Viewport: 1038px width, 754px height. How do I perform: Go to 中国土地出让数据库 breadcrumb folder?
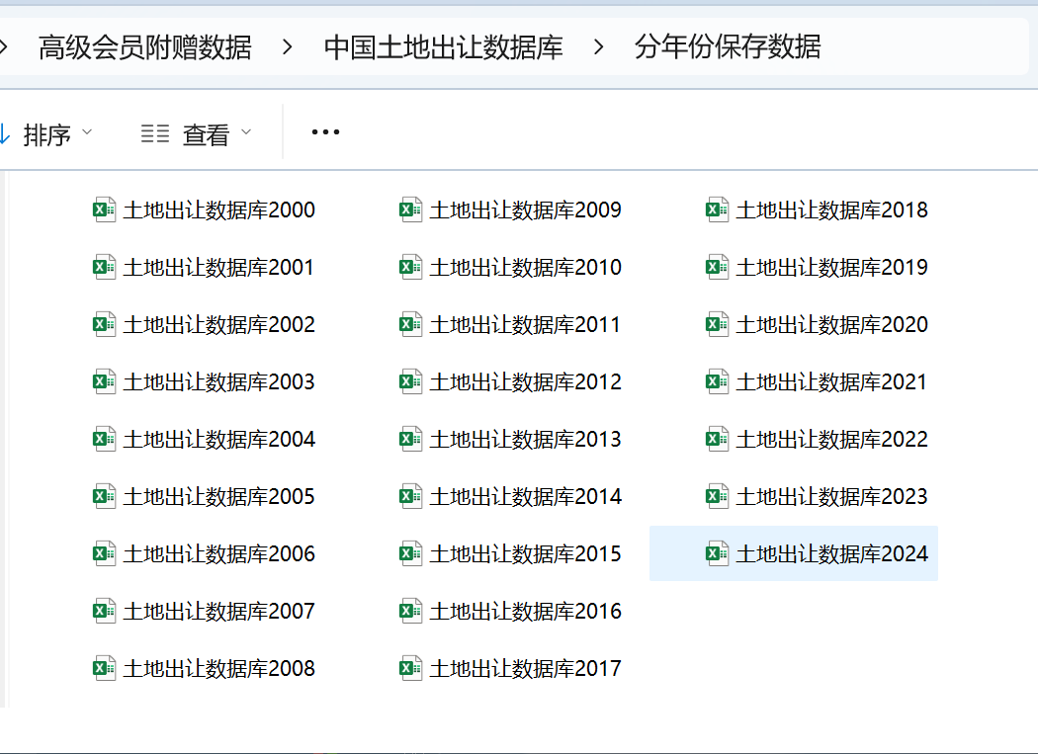pos(443,46)
